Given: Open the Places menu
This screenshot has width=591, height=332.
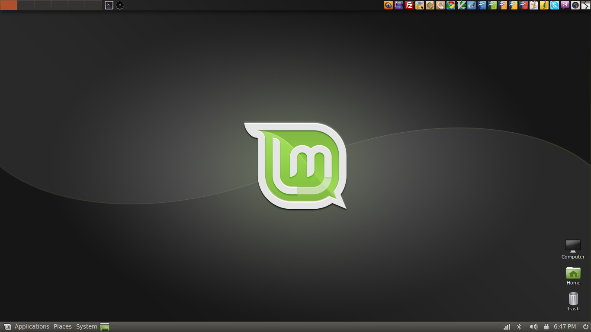Looking at the screenshot, I should point(63,326).
